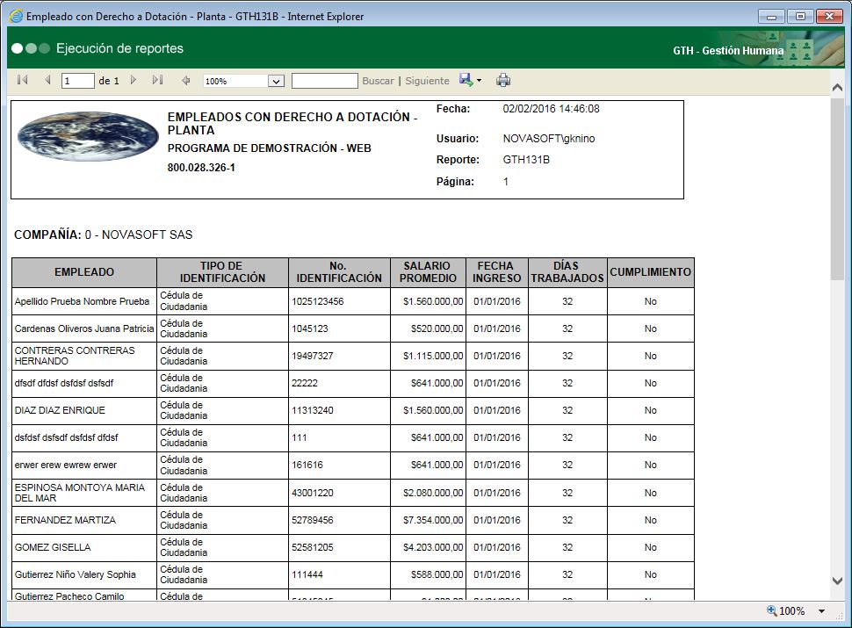Select employee Apellido Prueba Nombre Prueba
852x628 pixels.
(82, 301)
